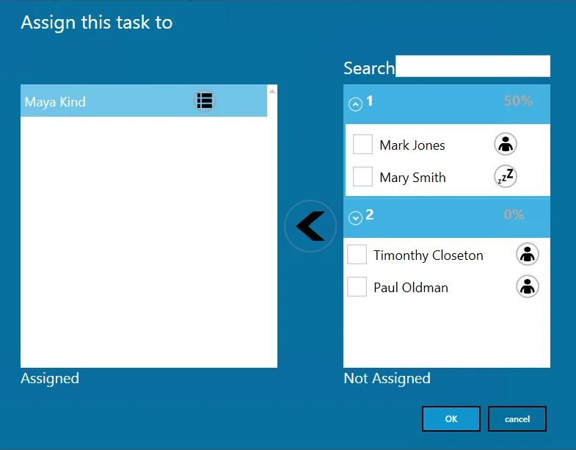The width and height of the screenshot is (576, 450).
Task: Check the box for Paul Oldman
Action: 357,287
